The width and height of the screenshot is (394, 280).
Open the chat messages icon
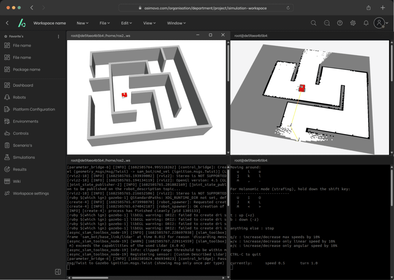coord(327,23)
